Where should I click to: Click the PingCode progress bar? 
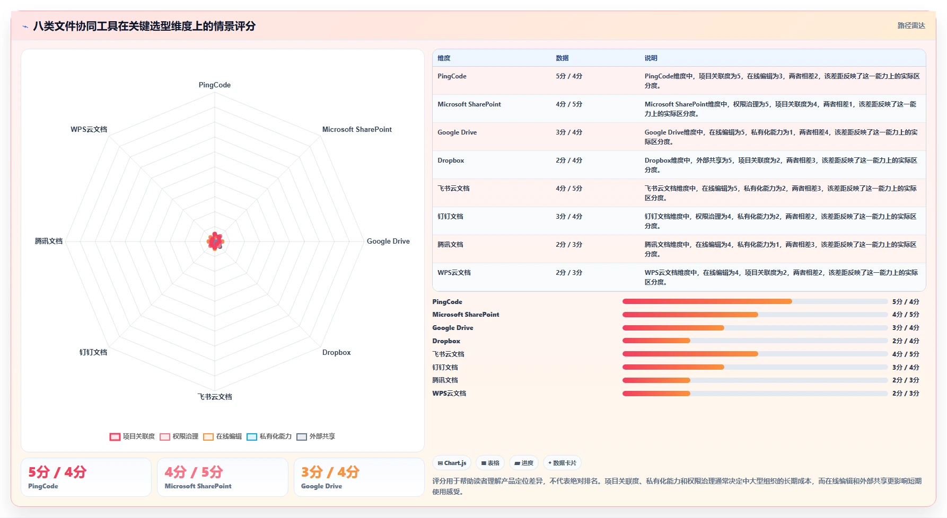click(755, 301)
